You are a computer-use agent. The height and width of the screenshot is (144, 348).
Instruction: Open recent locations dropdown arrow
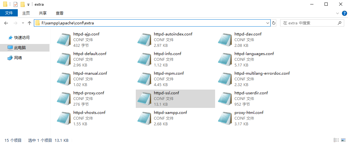23,23
